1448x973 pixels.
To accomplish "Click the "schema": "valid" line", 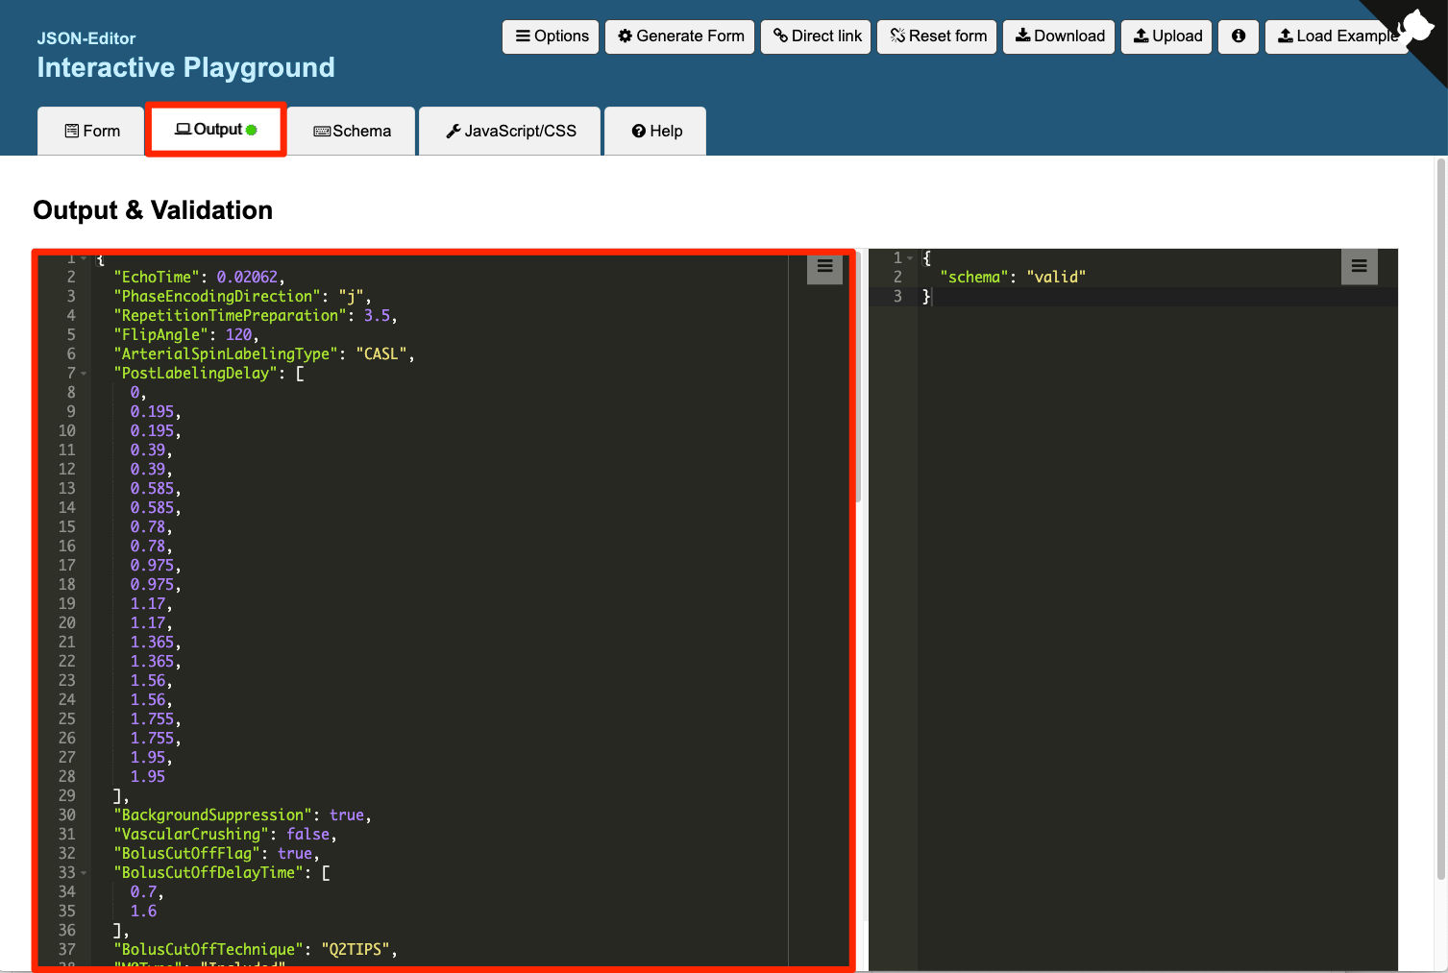I will pos(1013,277).
